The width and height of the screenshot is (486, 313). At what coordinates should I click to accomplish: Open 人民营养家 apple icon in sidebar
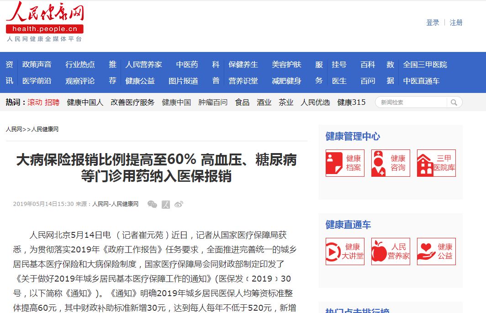pos(391,251)
